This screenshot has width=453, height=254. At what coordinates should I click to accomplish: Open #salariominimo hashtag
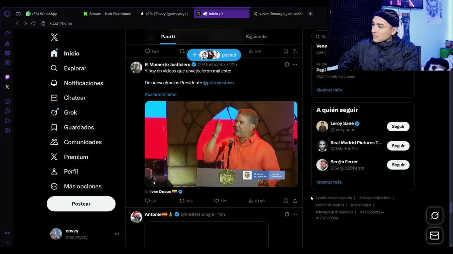[x=161, y=95]
